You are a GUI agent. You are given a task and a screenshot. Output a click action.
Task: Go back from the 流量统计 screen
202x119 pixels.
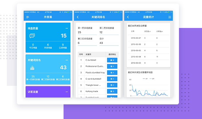[x=128, y=17]
